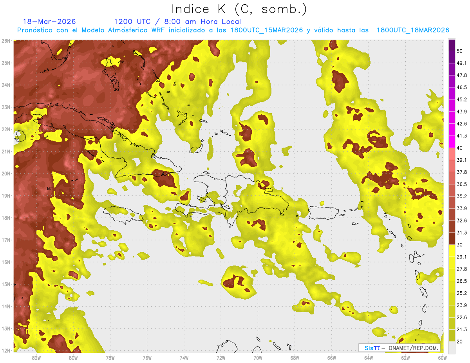This screenshot has height=363, width=470.
Task: Click colorbar value '31.3'
Action: click(x=462, y=233)
